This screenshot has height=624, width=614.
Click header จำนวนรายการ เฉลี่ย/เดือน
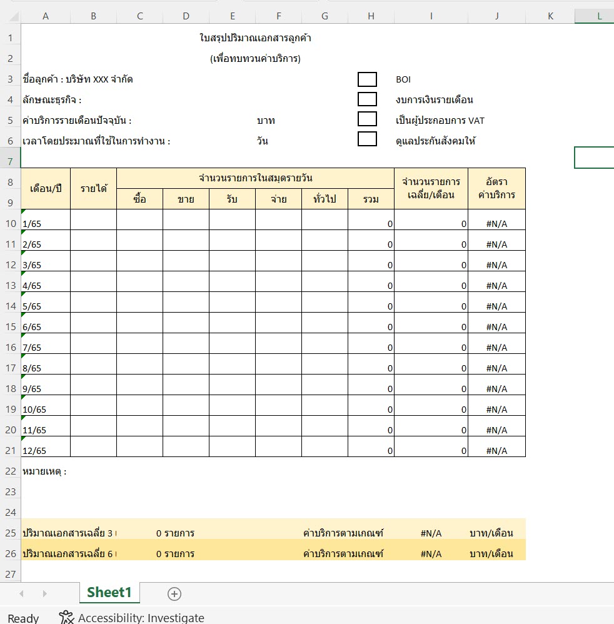point(431,189)
